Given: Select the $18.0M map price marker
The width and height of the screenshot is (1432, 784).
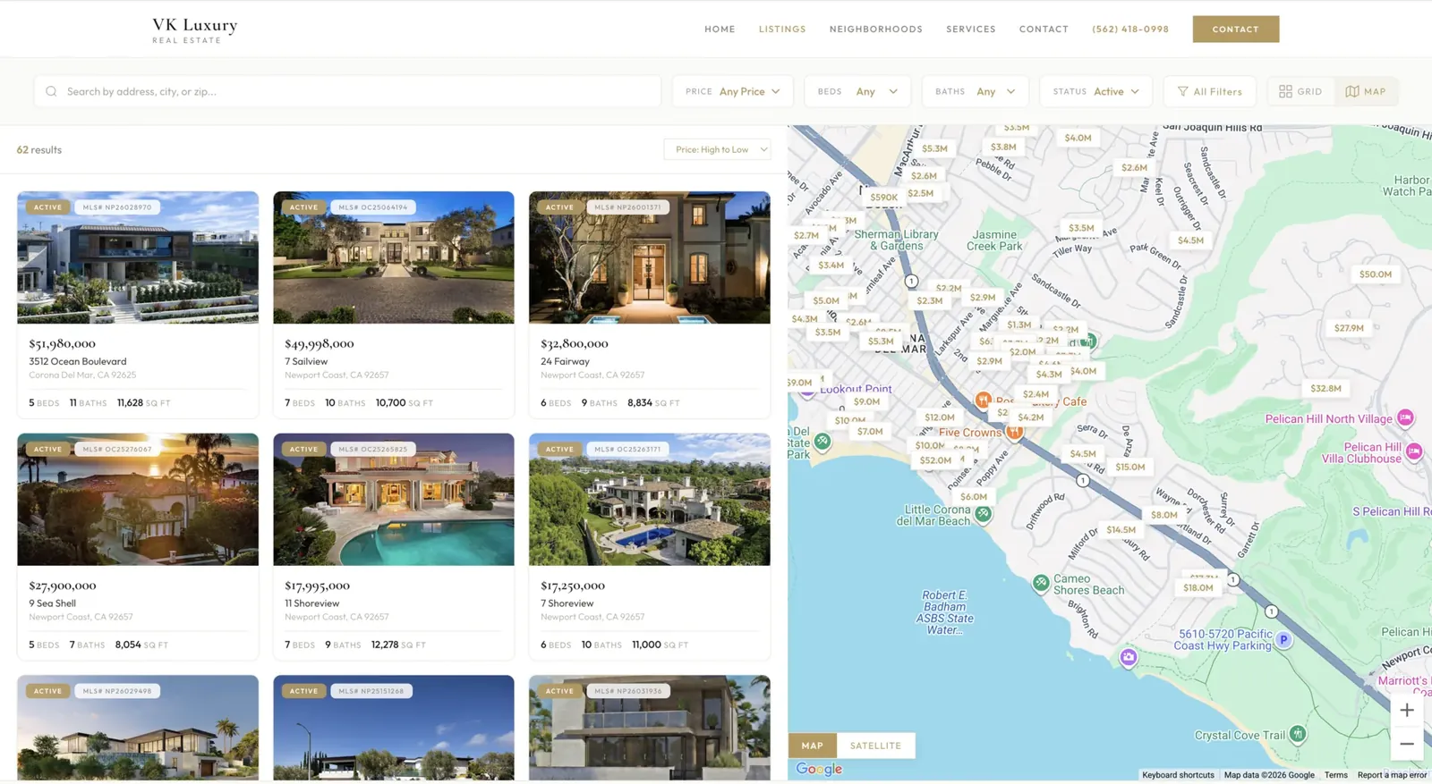Looking at the screenshot, I should [x=1198, y=587].
